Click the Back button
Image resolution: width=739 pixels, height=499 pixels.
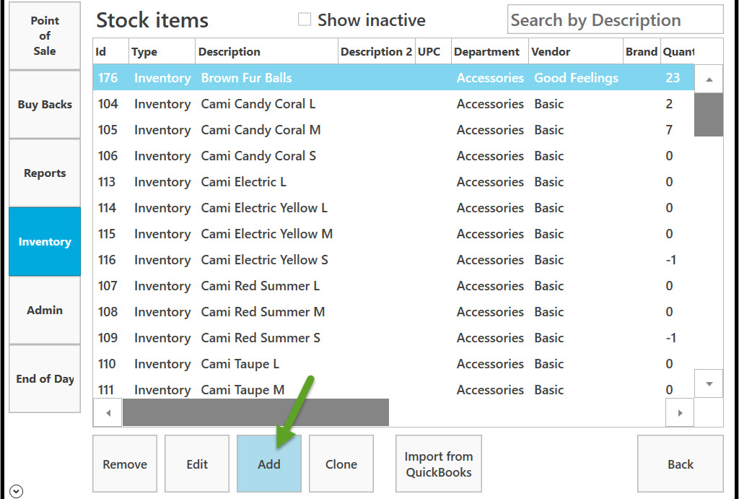[x=681, y=464]
